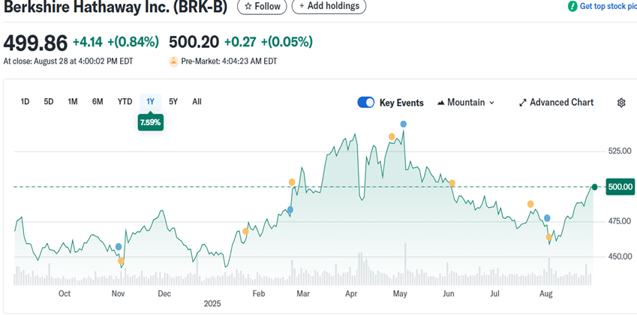Screen dimensions: 637x315
Task: Click orange event marker in late January
Action: pos(245,232)
